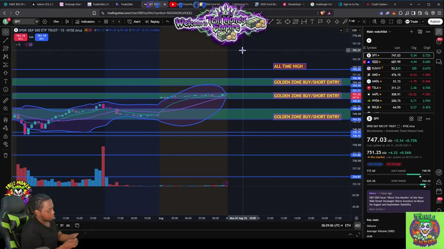Create an Alert from the toolbar

tap(134, 21)
